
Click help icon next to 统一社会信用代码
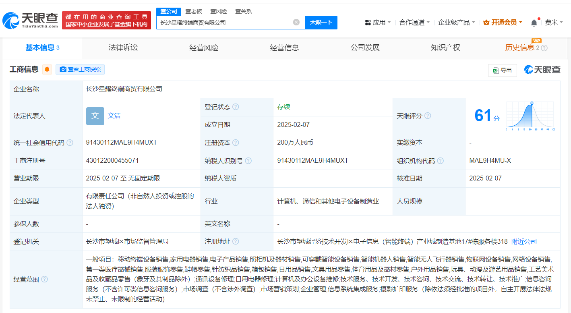(70, 143)
